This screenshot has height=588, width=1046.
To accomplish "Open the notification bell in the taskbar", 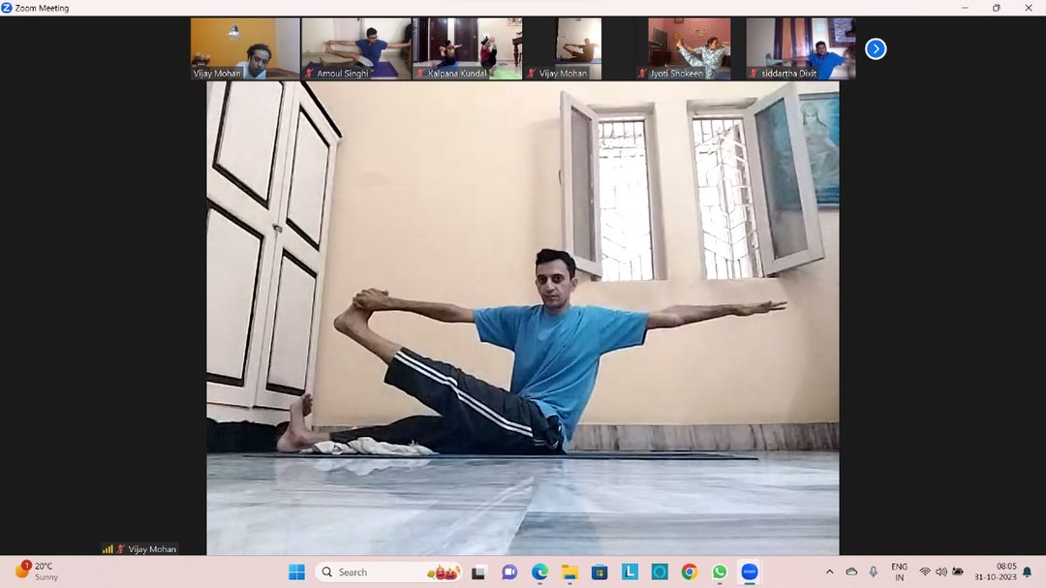I will (x=1027, y=572).
